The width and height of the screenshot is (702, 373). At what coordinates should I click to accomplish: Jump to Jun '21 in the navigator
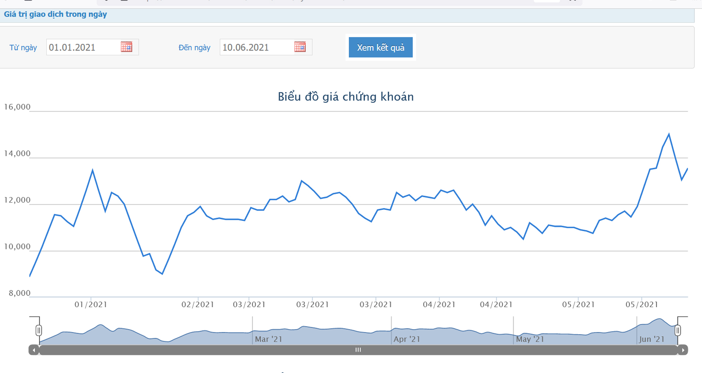coord(652,339)
